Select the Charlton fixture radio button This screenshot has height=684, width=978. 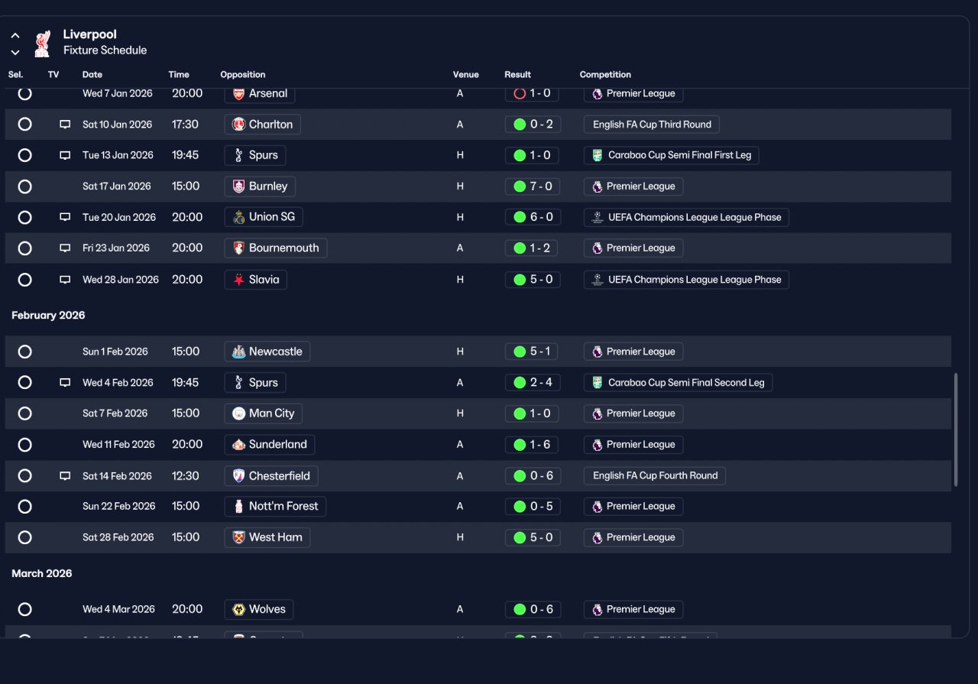tap(24, 125)
